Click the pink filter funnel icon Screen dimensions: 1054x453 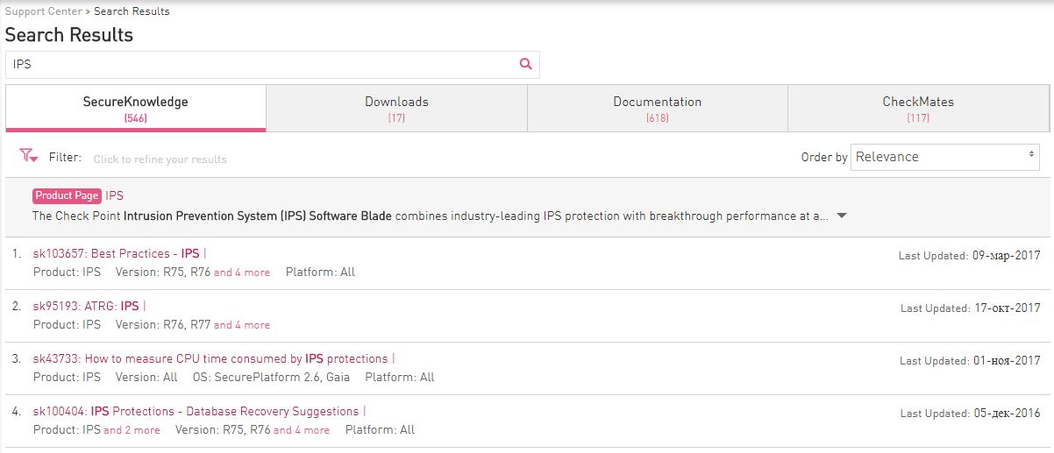[x=28, y=157]
